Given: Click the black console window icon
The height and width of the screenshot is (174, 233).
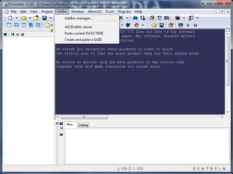Looking at the screenshot, I should pyautogui.click(x=178, y=18).
